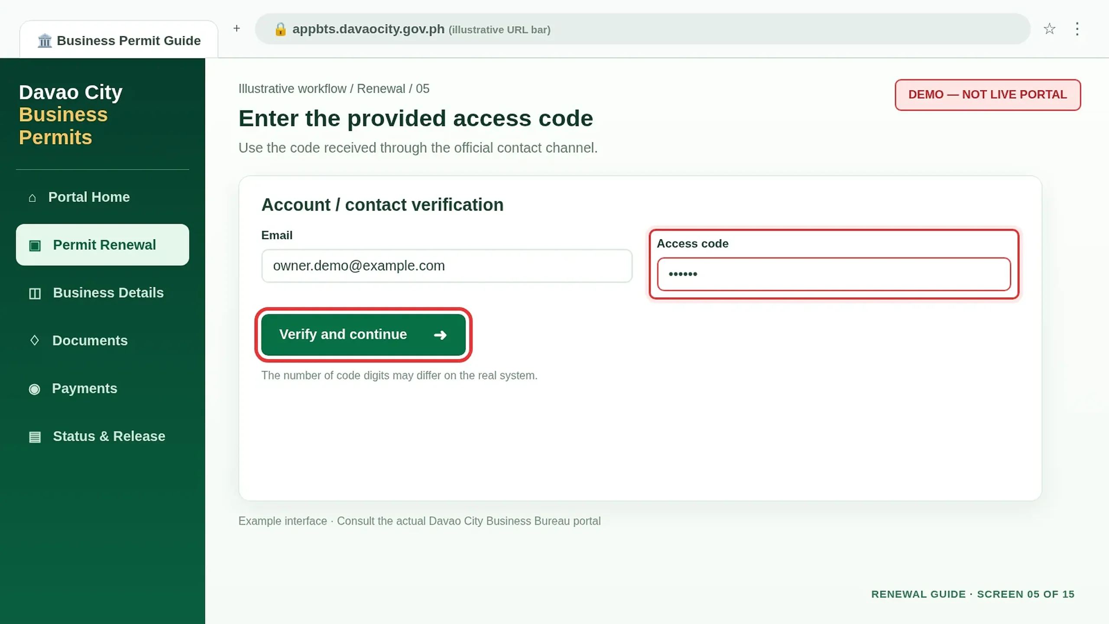The width and height of the screenshot is (1109, 624).
Task: Open a new browser tab with plus
Action: tap(237, 29)
